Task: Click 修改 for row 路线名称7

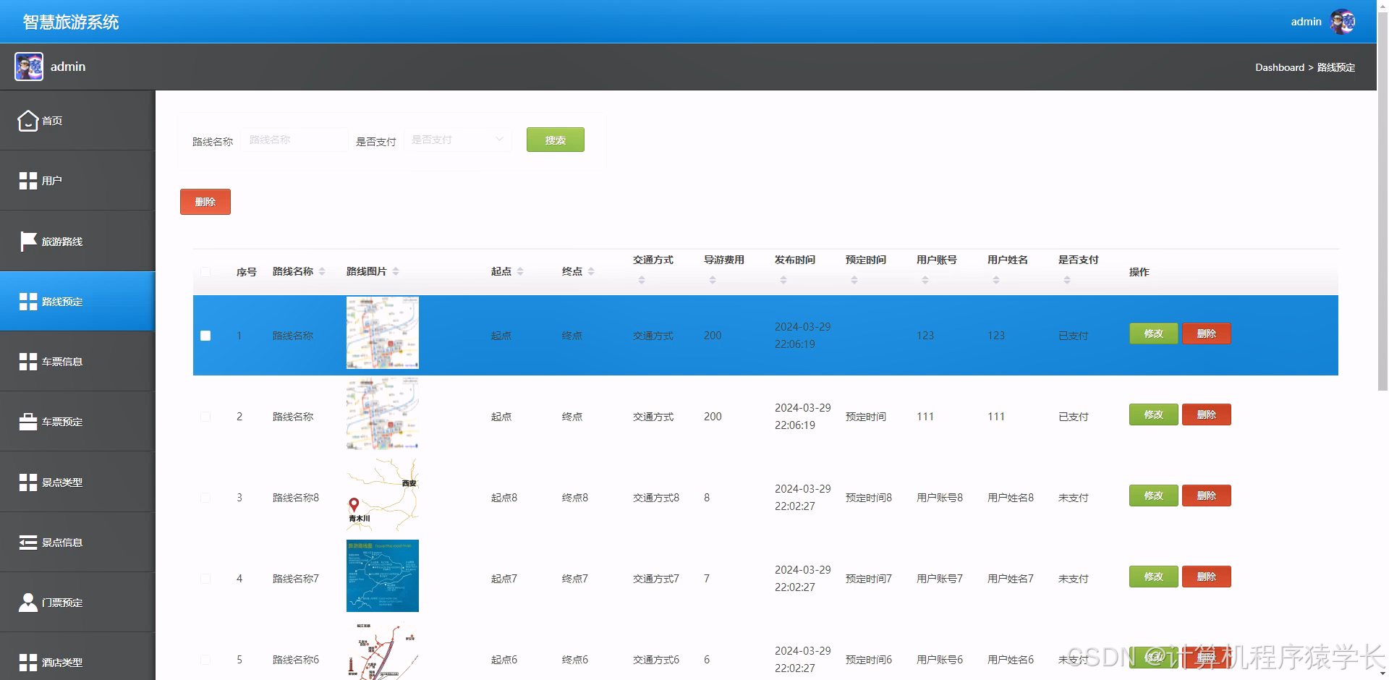Action: [x=1153, y=577]
